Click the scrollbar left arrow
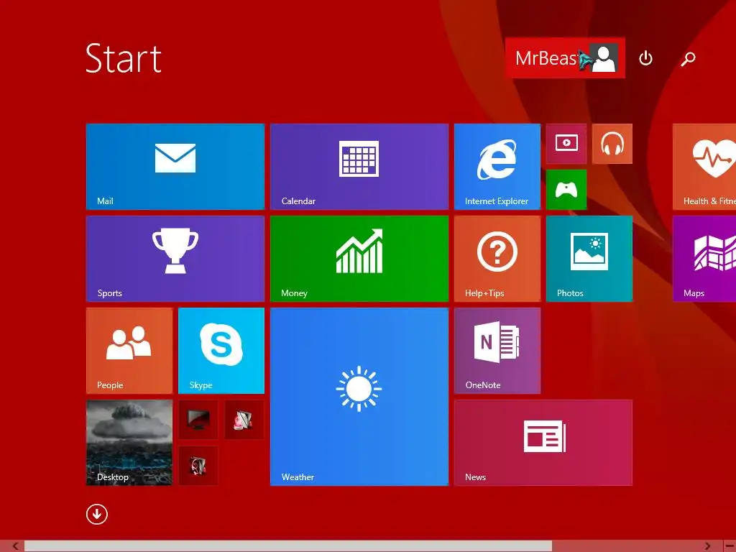The image size is (736, 552). point(16,546)
